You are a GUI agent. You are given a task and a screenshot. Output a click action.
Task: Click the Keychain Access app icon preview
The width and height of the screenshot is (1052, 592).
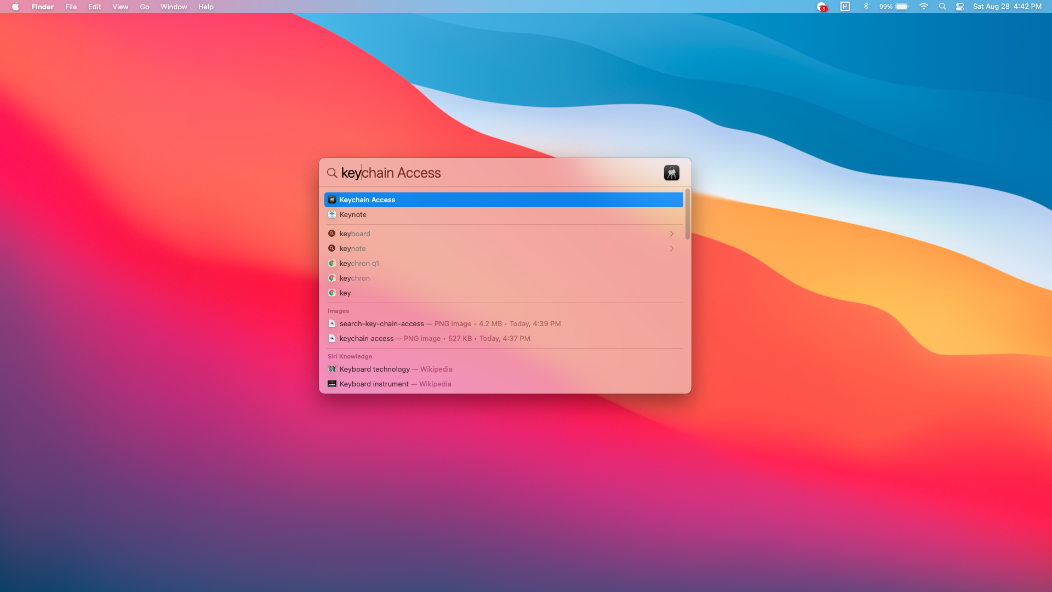pyautogui.click(x=671, y=173)
